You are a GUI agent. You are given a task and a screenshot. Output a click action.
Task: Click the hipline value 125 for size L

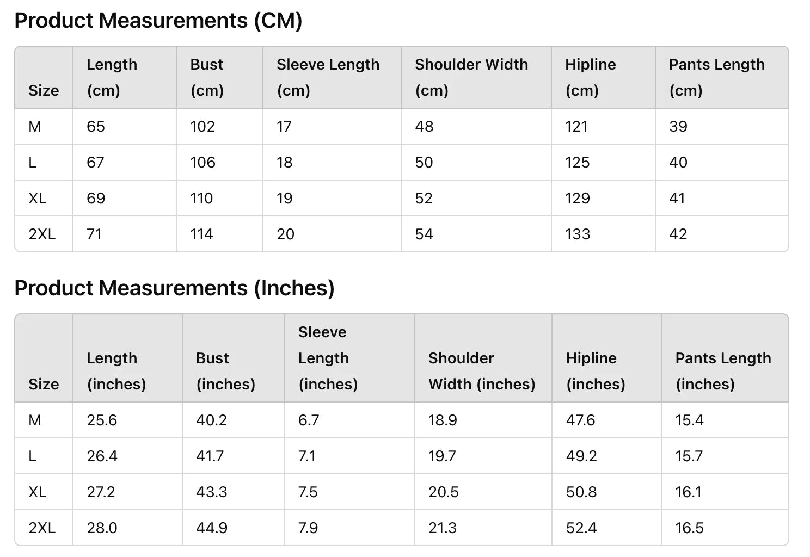578,163
